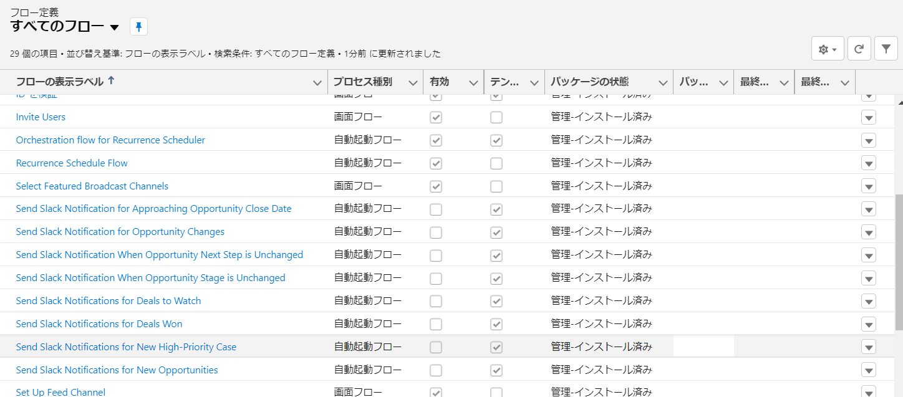
Task: Open パッケージの状態 column dropdown chevron
Action: [x=663, y=83]
